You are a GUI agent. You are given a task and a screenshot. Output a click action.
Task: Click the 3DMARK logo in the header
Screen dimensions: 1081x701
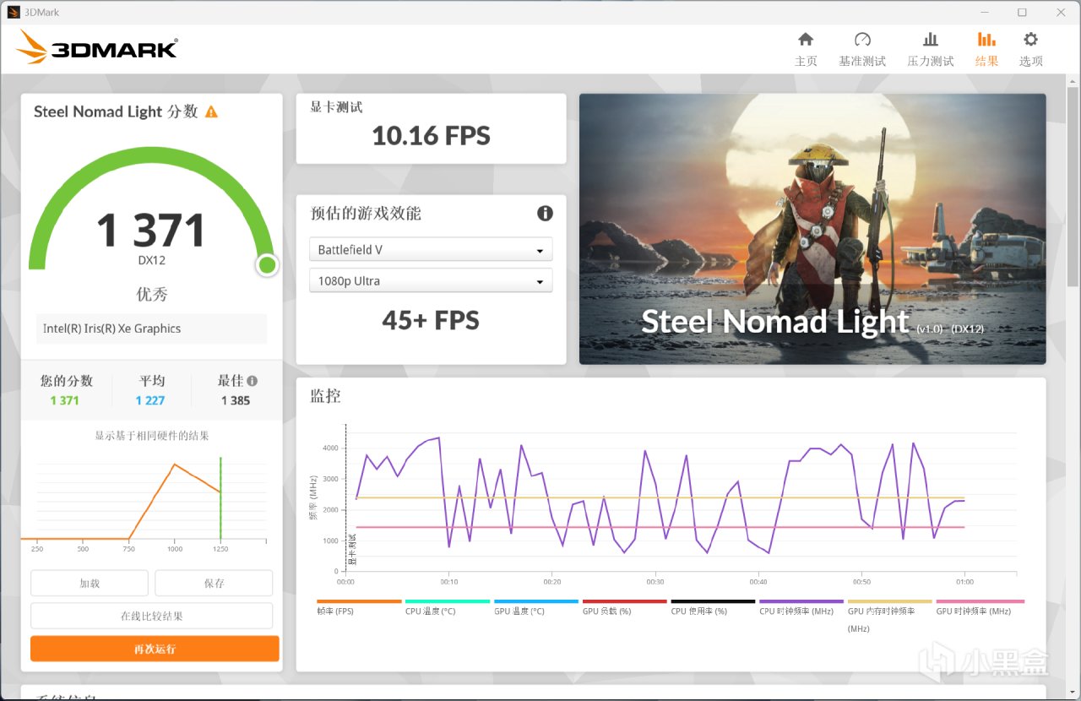[97, 47]
